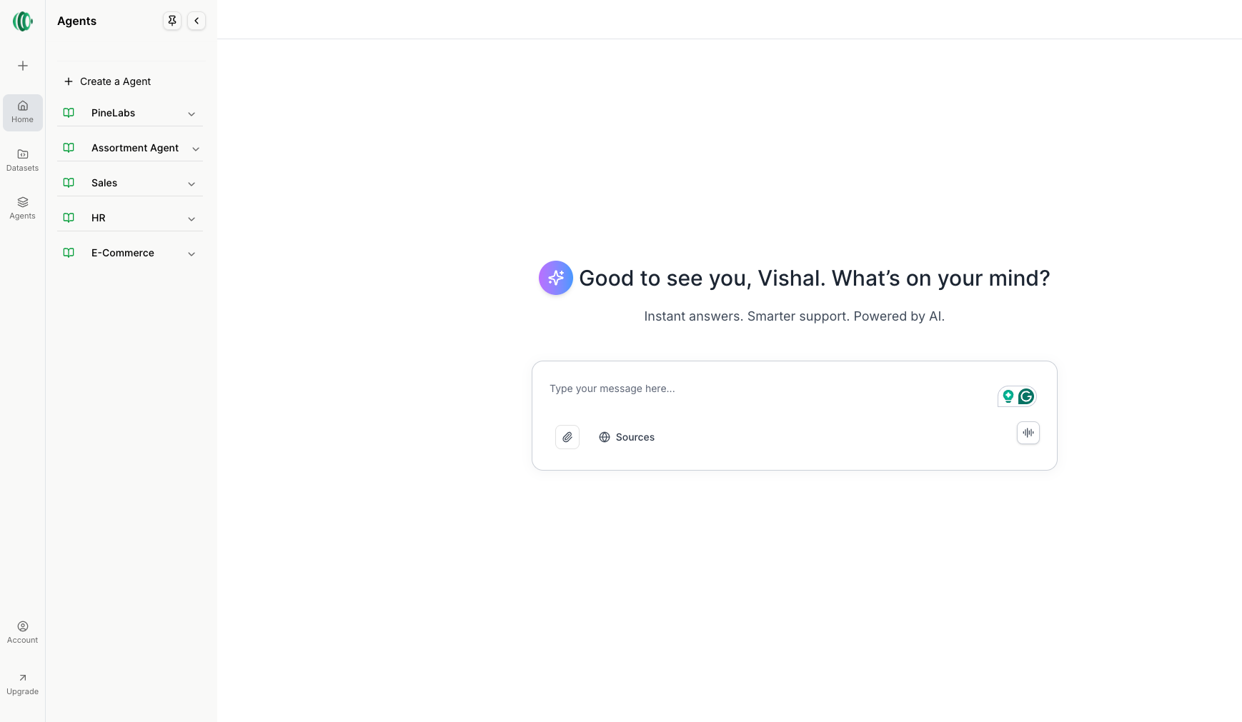Attach a file with paperclip icon
1242x722 pixels.
[567, 437]
